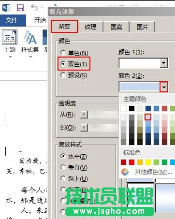The height and width of the screenshot is (219, 175).
Task: Click left arrow of 到(O) transparency slider
Action: tap(84, 128)
